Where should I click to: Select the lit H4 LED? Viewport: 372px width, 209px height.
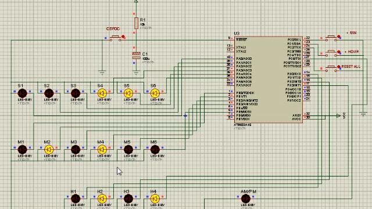pyautogui.click(x=155, y=199)
